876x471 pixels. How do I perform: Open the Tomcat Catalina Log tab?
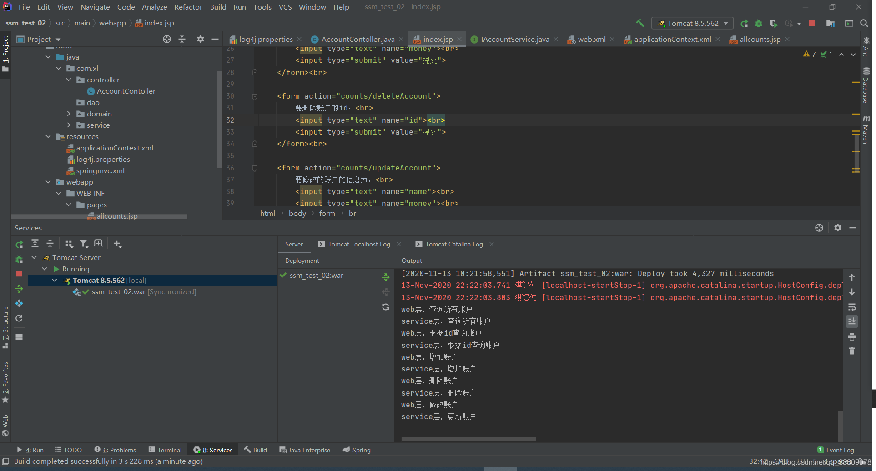point(454,244)
